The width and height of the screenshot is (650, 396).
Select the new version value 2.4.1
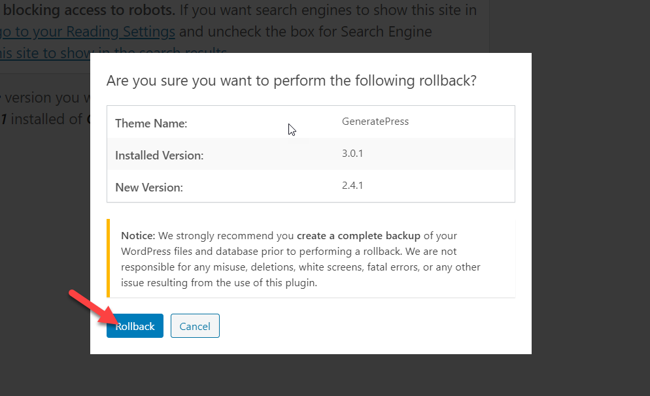click(352, 185)
